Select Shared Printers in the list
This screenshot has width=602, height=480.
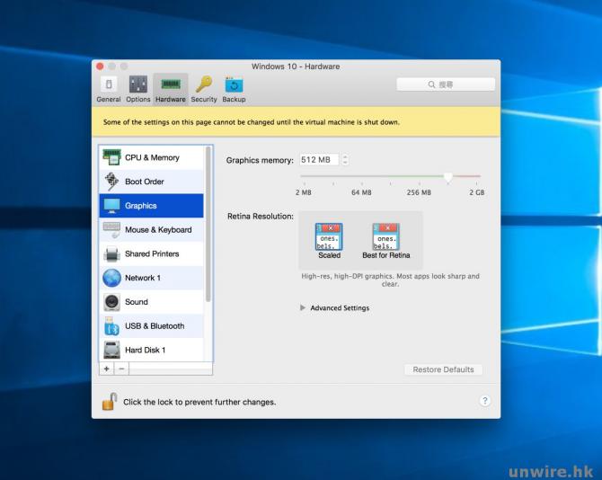[x=151, y=253]
